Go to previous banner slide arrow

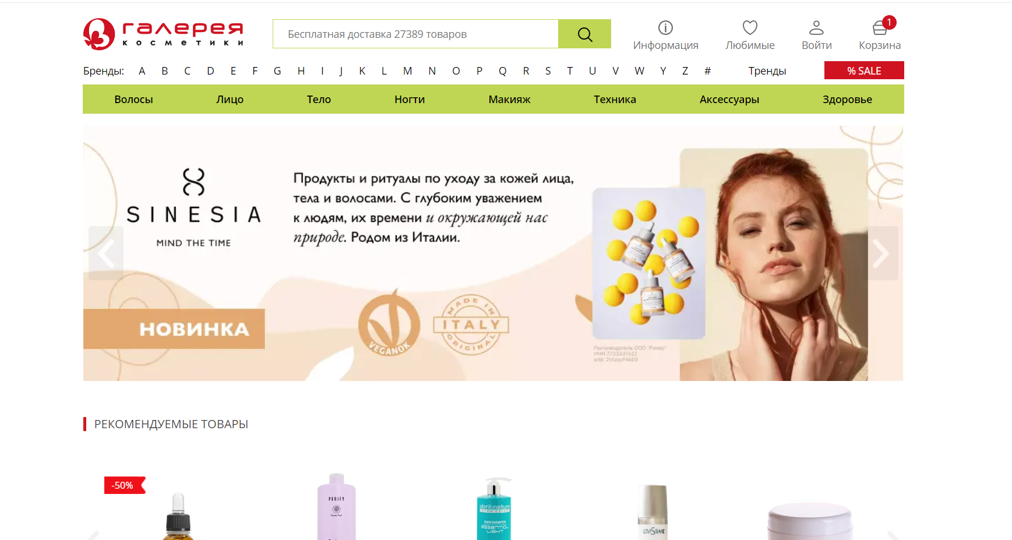point(106,253)
